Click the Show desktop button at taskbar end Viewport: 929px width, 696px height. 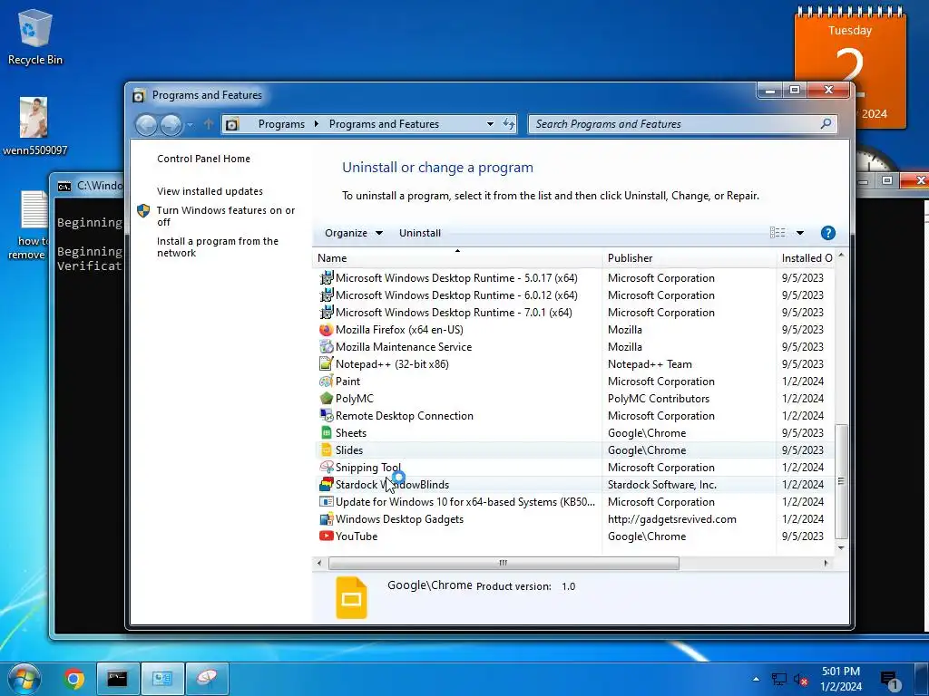click(922, 679)
